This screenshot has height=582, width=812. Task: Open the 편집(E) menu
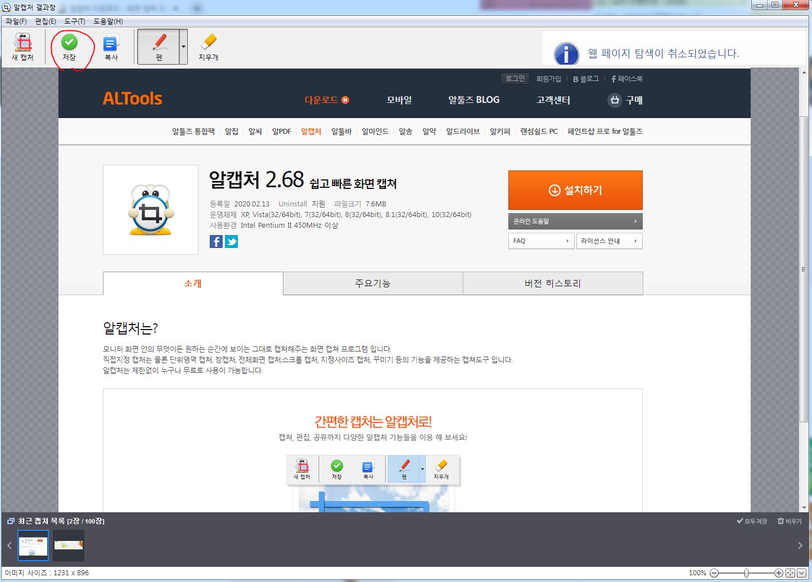click(x=46, y=21)
